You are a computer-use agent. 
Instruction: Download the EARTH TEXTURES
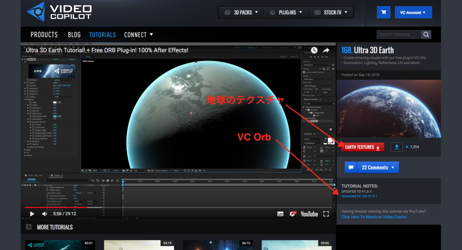[363, 147]
